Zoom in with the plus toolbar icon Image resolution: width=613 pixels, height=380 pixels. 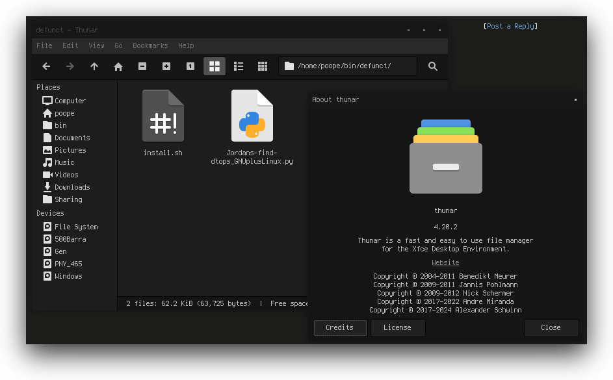tap(166, 66)
